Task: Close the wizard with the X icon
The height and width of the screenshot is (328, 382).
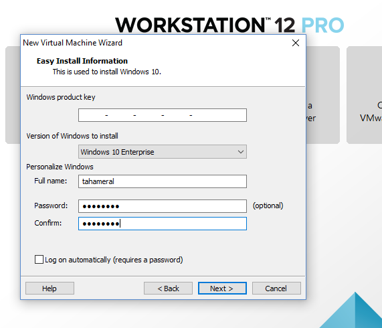Action: (296, 43)
